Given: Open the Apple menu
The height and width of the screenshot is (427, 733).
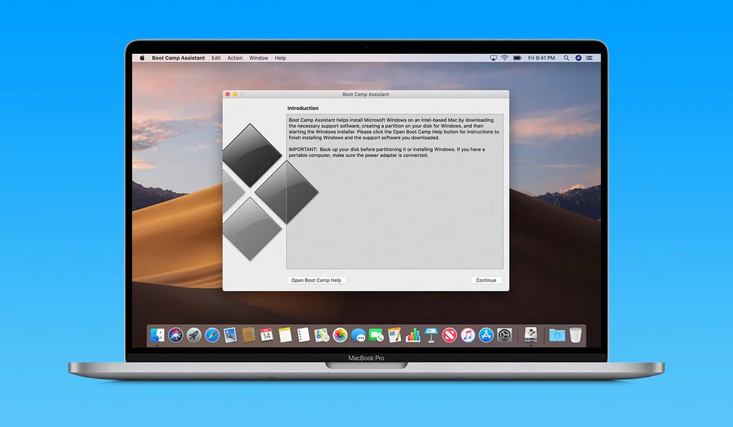Looking at the screenshot, I should 142,58.
